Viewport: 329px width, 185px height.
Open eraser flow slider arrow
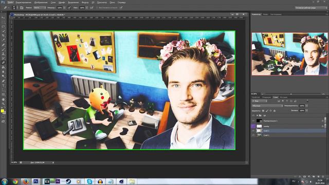click(87, 8)
